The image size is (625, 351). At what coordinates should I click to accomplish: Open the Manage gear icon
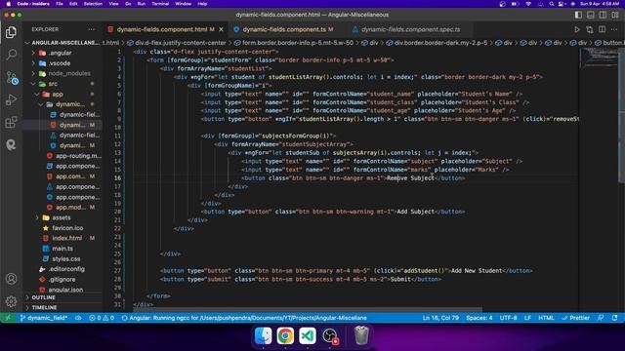(11, 301)
